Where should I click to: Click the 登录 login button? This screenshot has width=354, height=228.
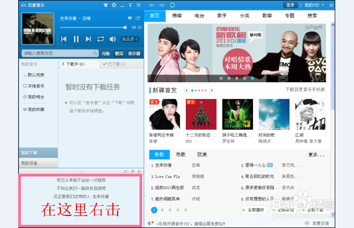coord(290,5)
